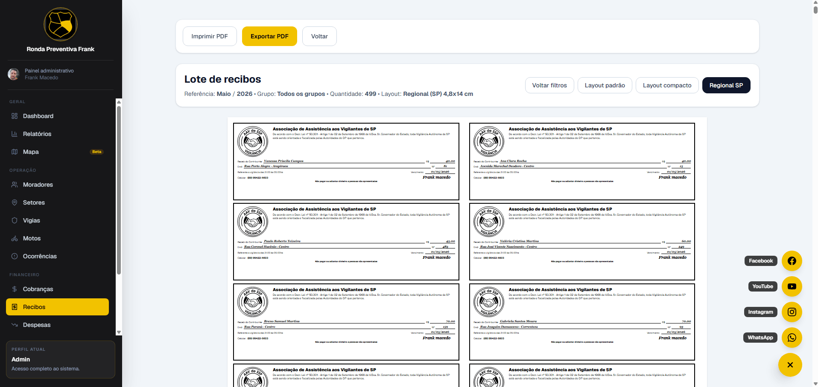The image size is (818, 387).
Task: Open the YouTube round icon button
Action: coord(792,286)
